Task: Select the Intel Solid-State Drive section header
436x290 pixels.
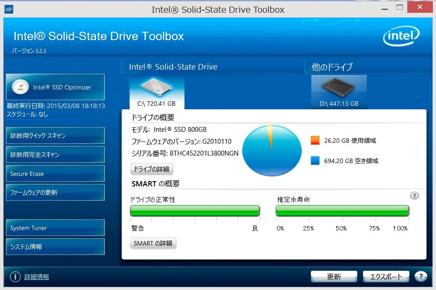Action: click(x=173, y=67)
